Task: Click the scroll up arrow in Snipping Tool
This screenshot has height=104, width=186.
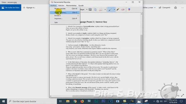Action: tap(142, 14)
